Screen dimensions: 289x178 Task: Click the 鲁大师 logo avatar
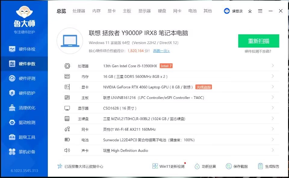click(24, 12)
